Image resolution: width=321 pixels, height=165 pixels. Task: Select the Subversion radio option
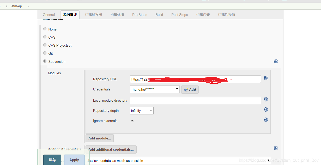click(45, 61)
